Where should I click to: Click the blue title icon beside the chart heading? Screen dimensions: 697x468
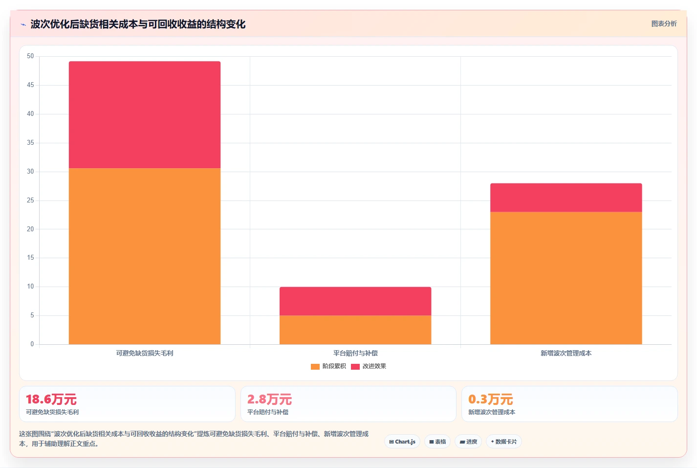[x=23, y=24]
